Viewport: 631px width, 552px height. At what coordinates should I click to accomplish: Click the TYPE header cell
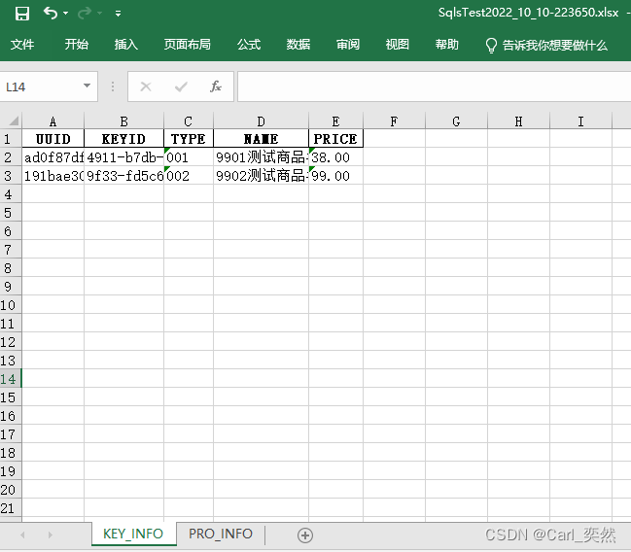click(x=189, y=139)
